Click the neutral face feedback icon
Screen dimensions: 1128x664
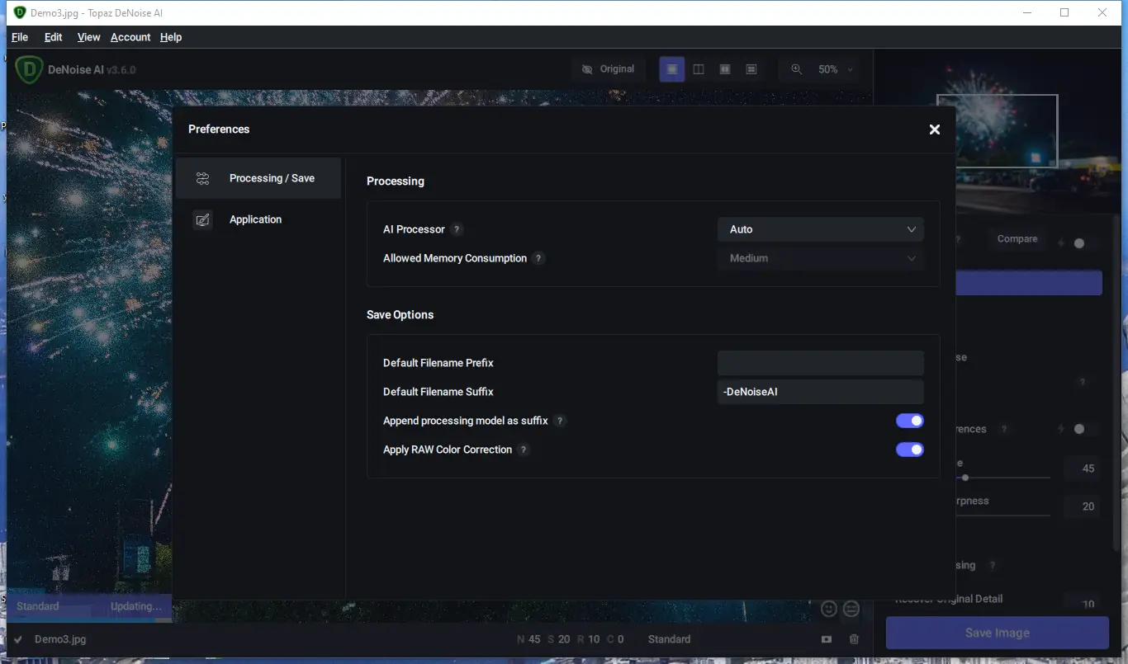(x=851, y=609)
